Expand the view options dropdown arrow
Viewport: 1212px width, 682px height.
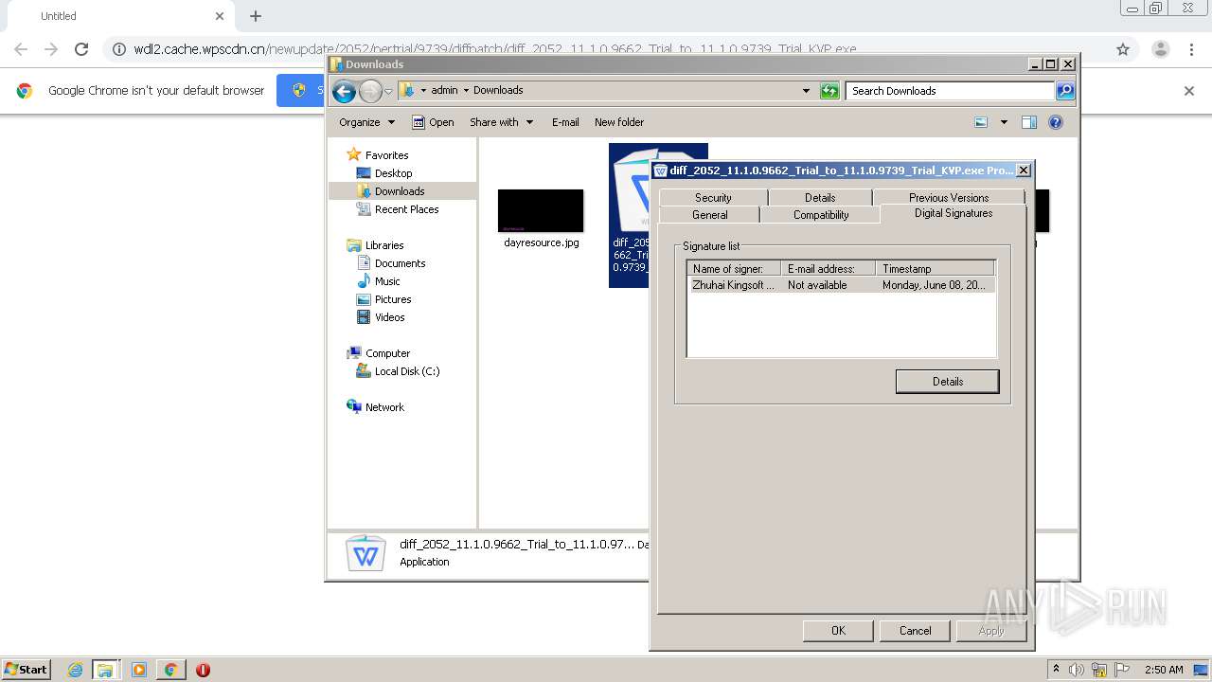(x=1004, y=122)
